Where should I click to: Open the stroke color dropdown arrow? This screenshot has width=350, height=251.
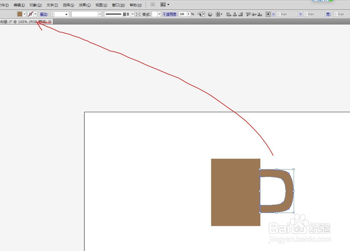coord(35,14)
